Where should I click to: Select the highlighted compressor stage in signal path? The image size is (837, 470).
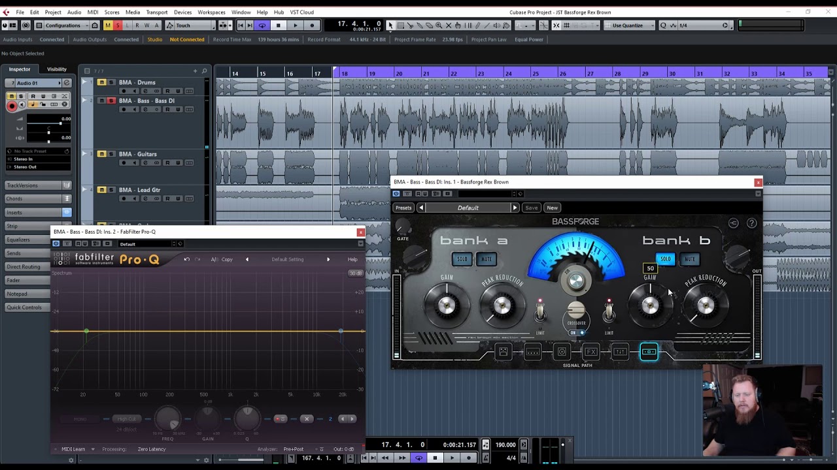pos(649,352)
